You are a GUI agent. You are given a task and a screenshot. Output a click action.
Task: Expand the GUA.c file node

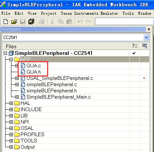[17, 66]
